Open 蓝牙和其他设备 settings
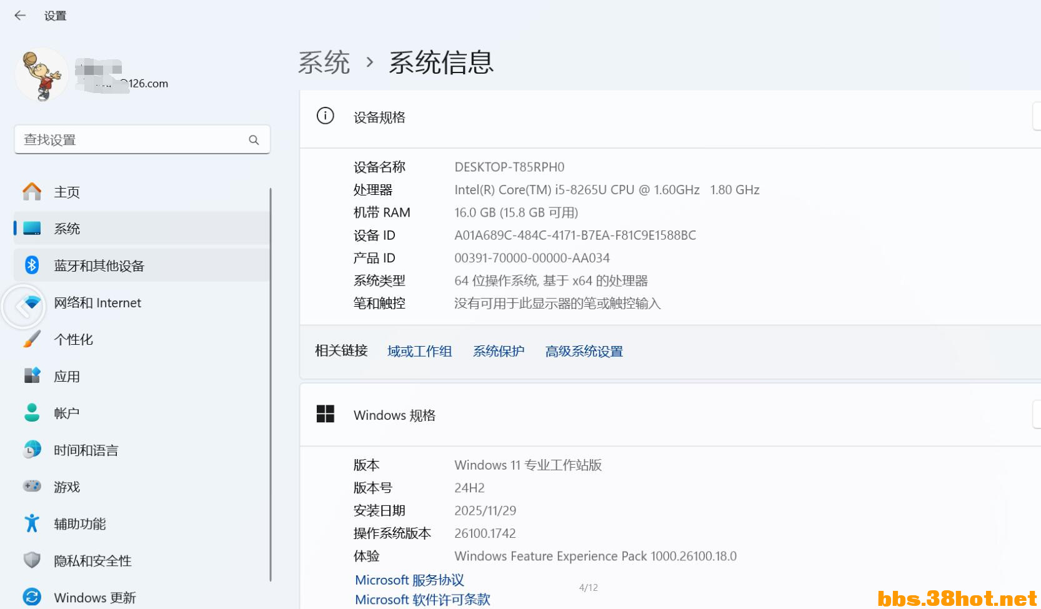Screen dimensions: 1041x609 pyautogui.click(x=142, y=265)
